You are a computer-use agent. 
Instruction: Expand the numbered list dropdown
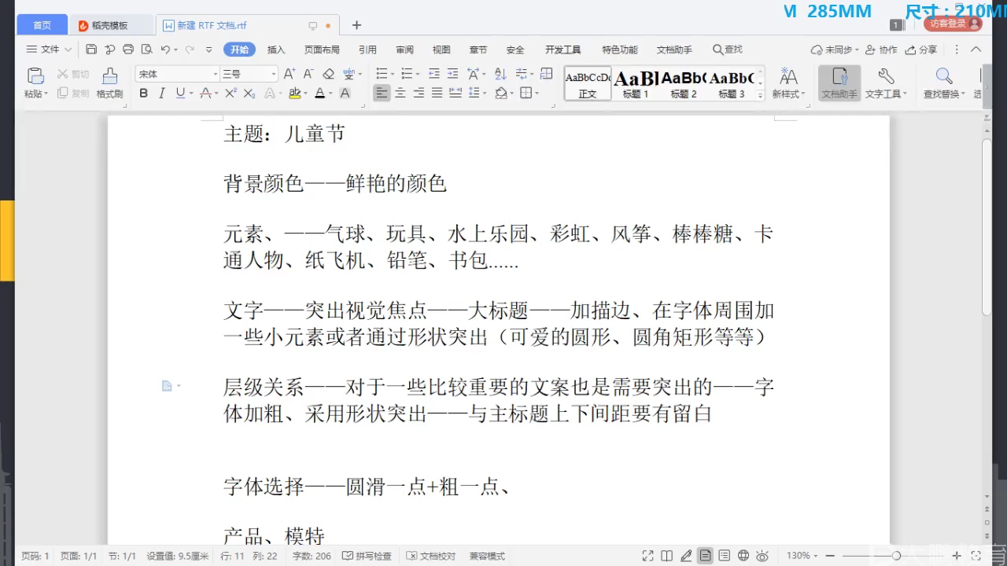coord(417,74)
